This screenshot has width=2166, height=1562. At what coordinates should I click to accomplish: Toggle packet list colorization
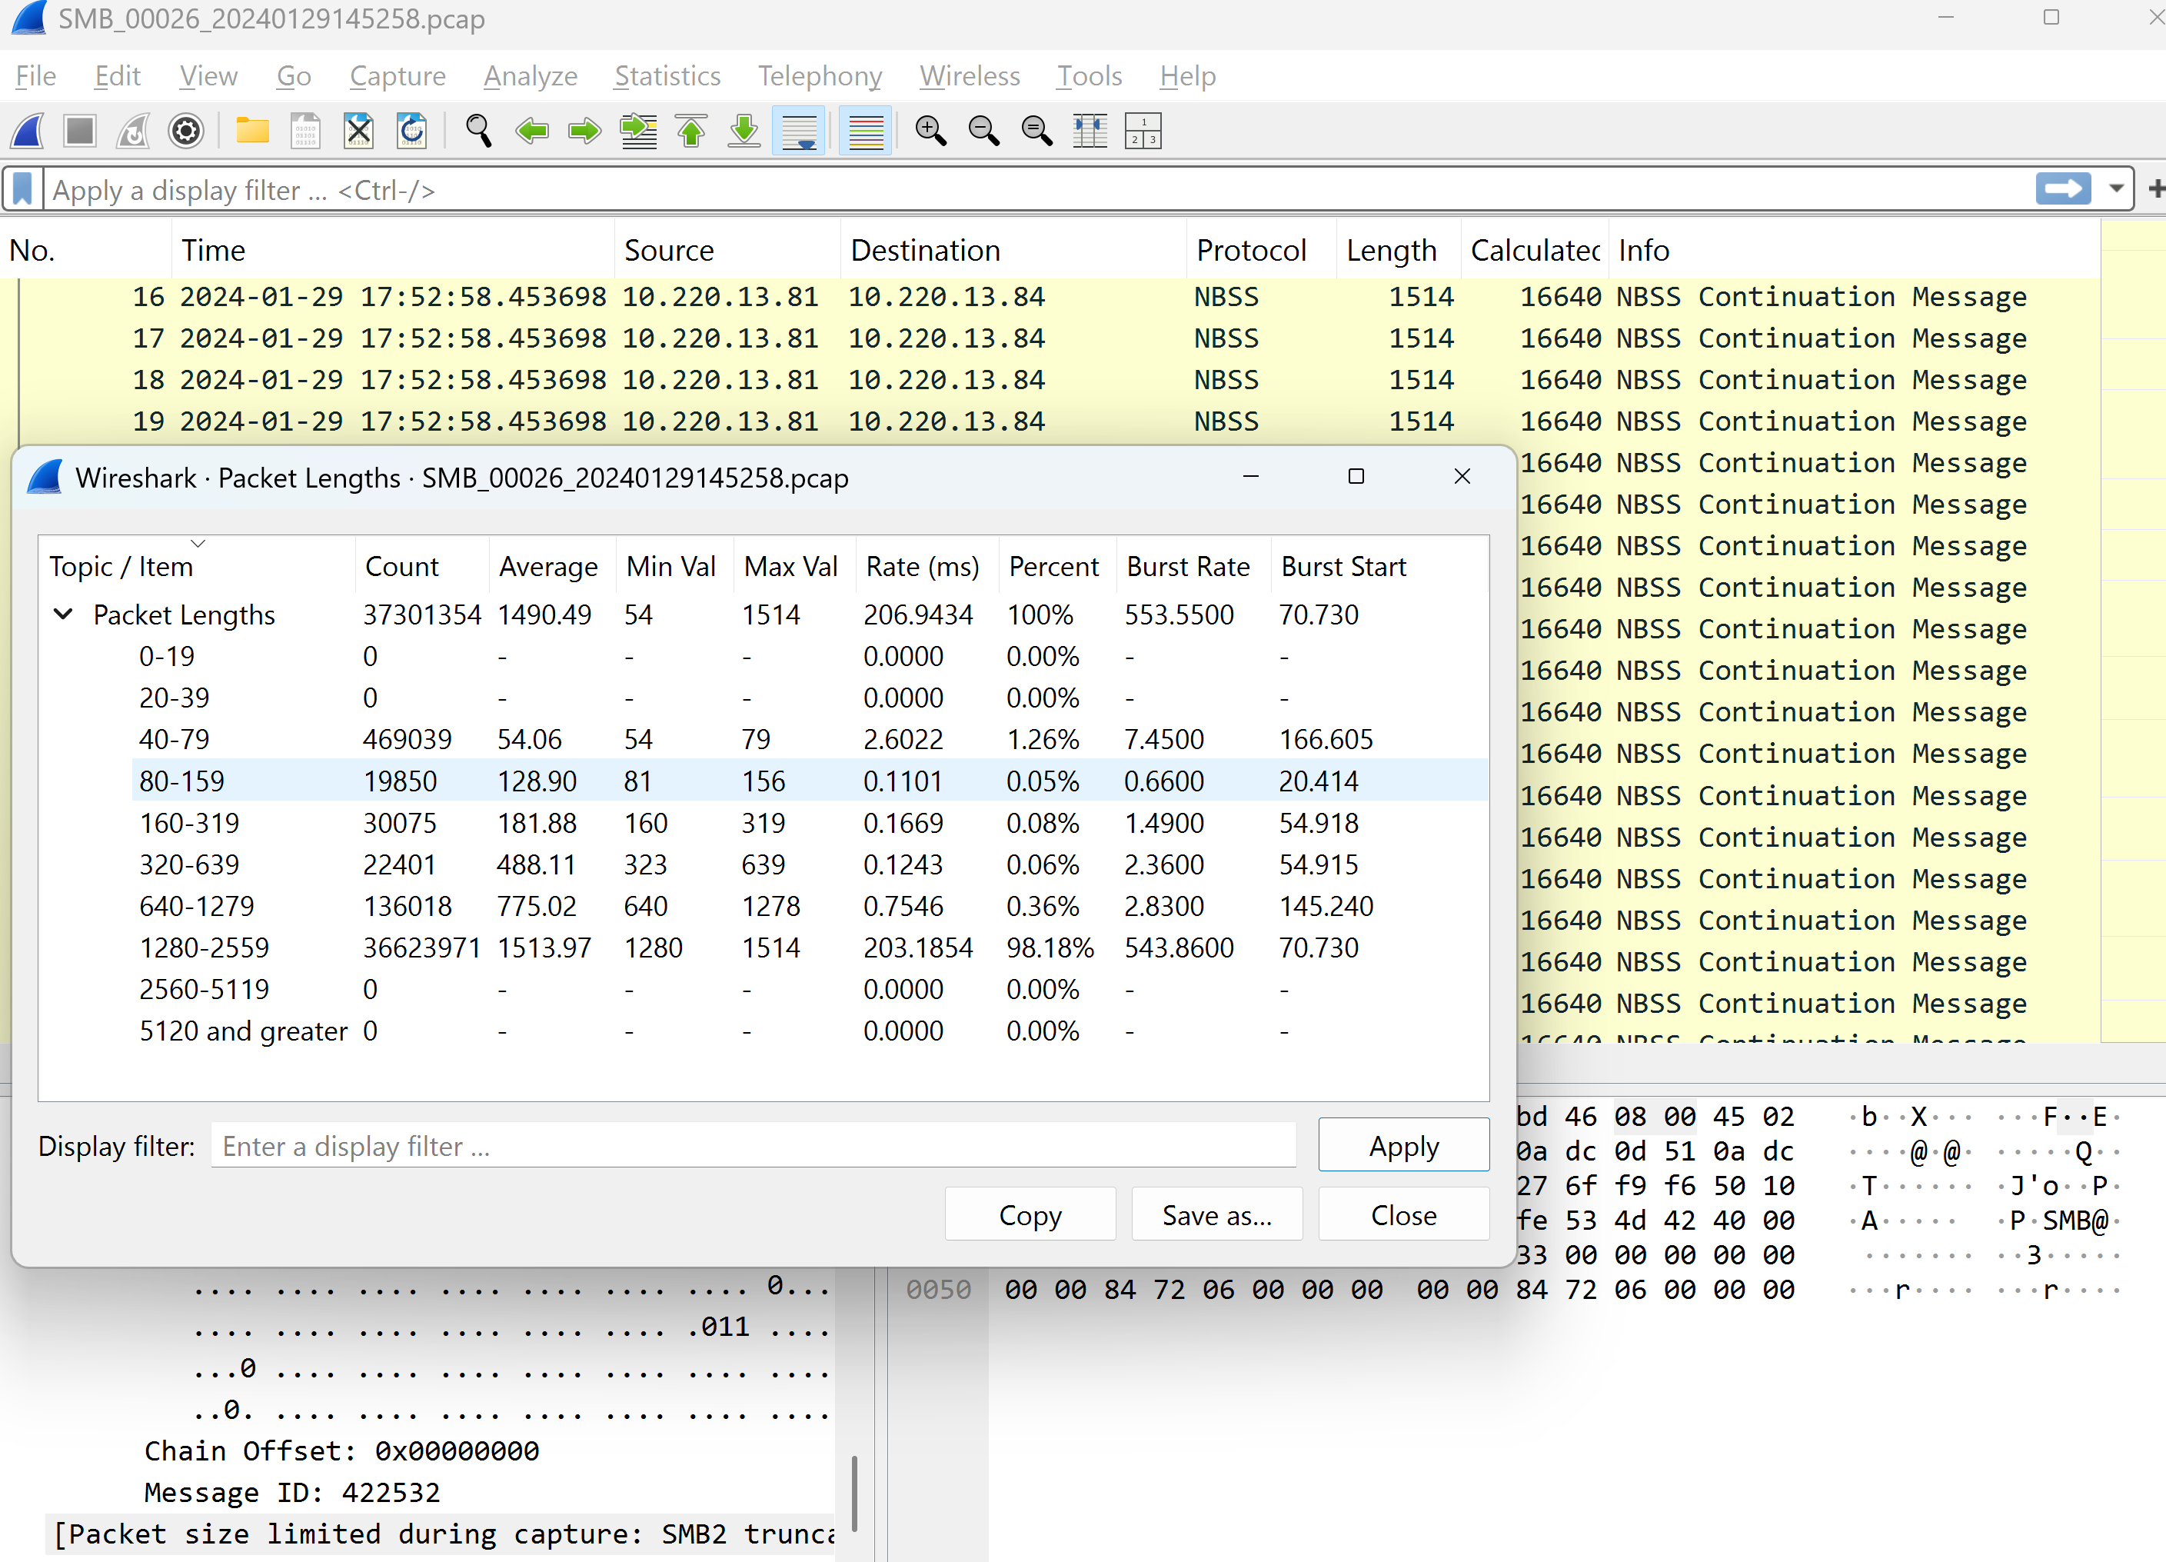coord(865,131)
